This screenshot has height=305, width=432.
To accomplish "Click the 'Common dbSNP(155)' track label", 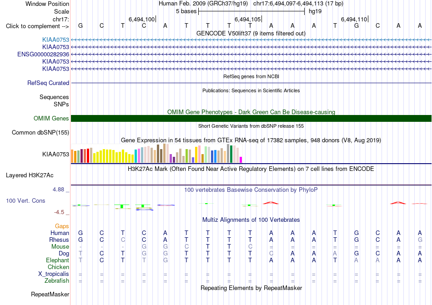I will click(x=40, y=132).
